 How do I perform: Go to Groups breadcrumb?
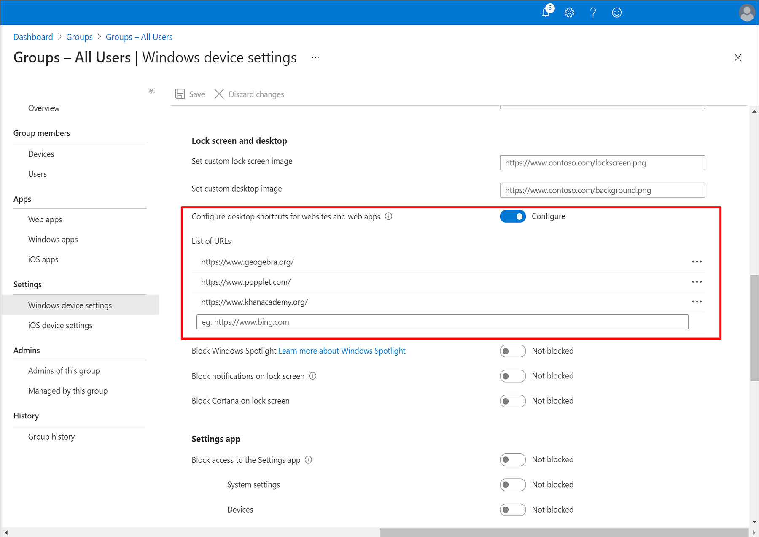pyautogui.click(x=79, y=37)
